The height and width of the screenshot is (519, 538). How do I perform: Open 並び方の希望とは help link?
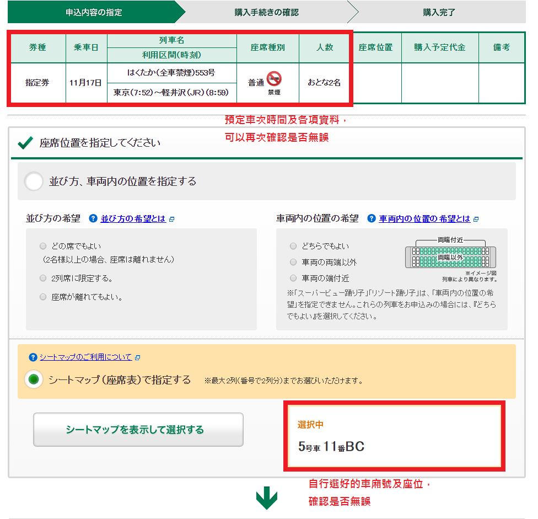pyautogui.click(x=133, y=218)
